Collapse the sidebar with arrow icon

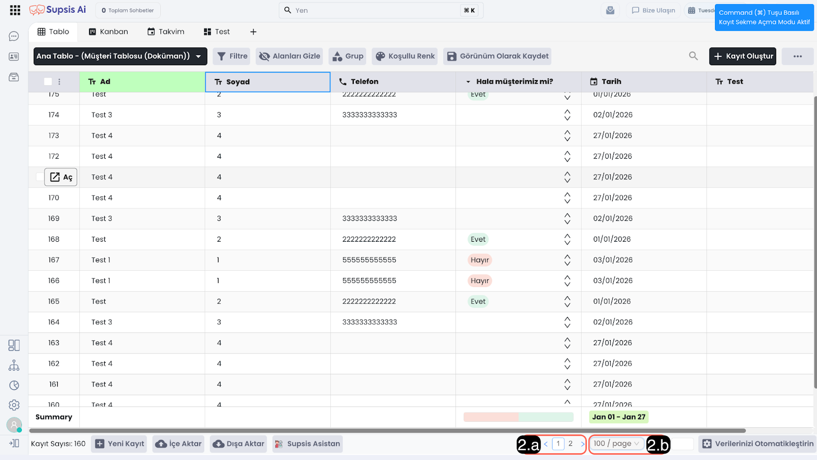(14, 443)
